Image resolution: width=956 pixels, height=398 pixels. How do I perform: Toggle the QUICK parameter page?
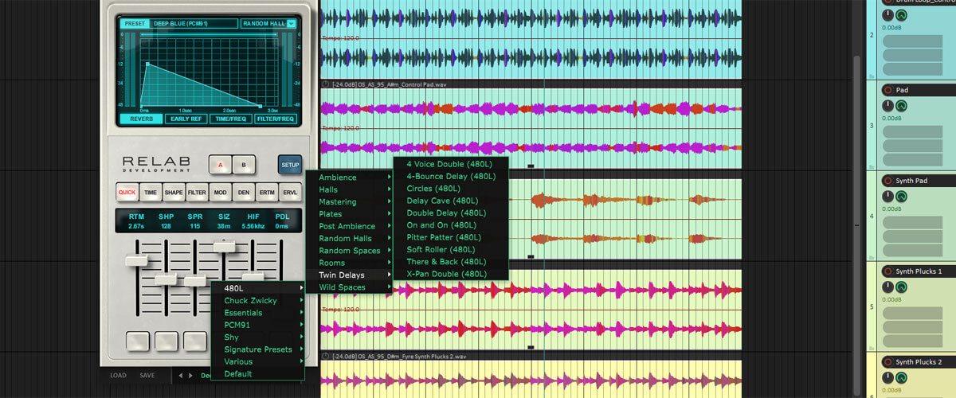(127, 193)
